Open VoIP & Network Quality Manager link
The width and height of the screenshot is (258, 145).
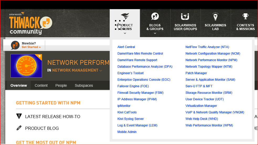(215, 112)
